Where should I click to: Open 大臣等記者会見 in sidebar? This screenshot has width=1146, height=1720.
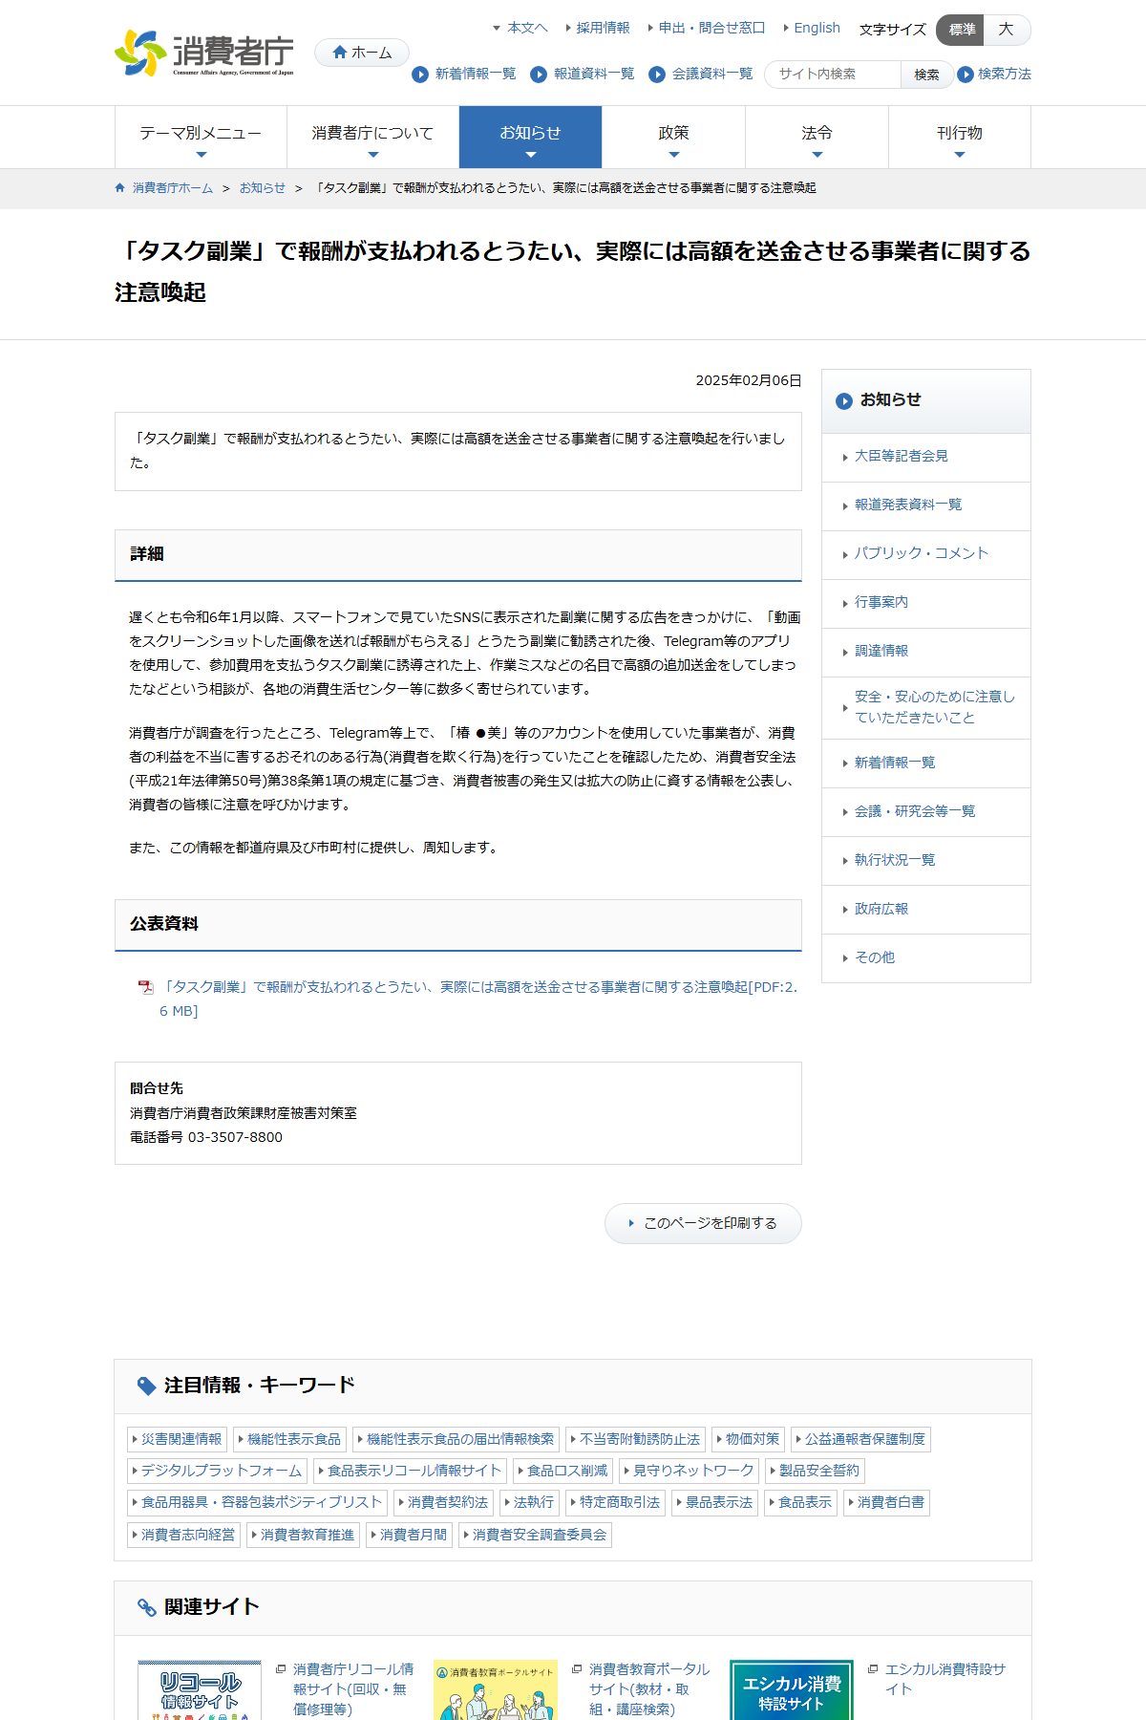click(x=926, y=458)
